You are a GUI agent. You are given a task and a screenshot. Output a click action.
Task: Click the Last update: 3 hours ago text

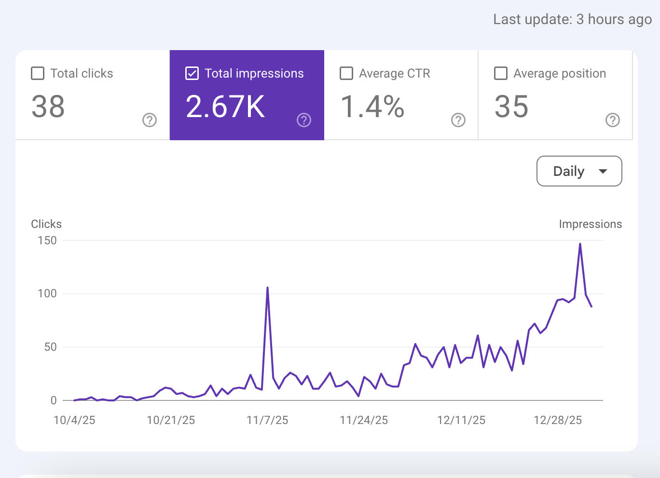click(x=572, y=19)
